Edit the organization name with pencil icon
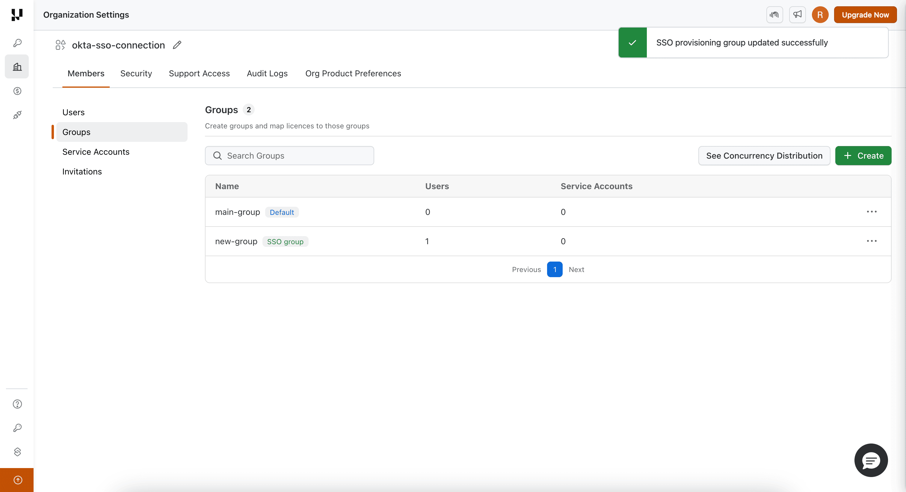The height and width of the screenshot is (492, 906). pos(177,45)
